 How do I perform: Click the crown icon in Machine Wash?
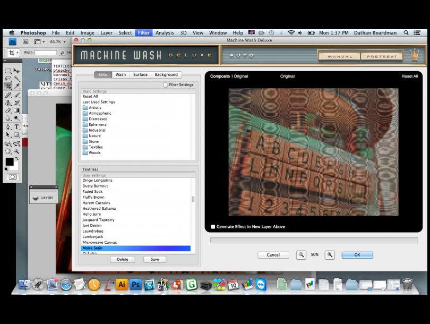(415, 55)
